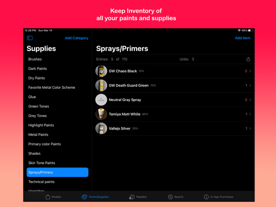Expand Tamiya Matt White chevron
This screenshot has height=207, width=276.
coord(250,114)
